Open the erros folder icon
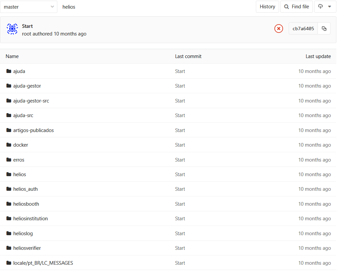 9,160
